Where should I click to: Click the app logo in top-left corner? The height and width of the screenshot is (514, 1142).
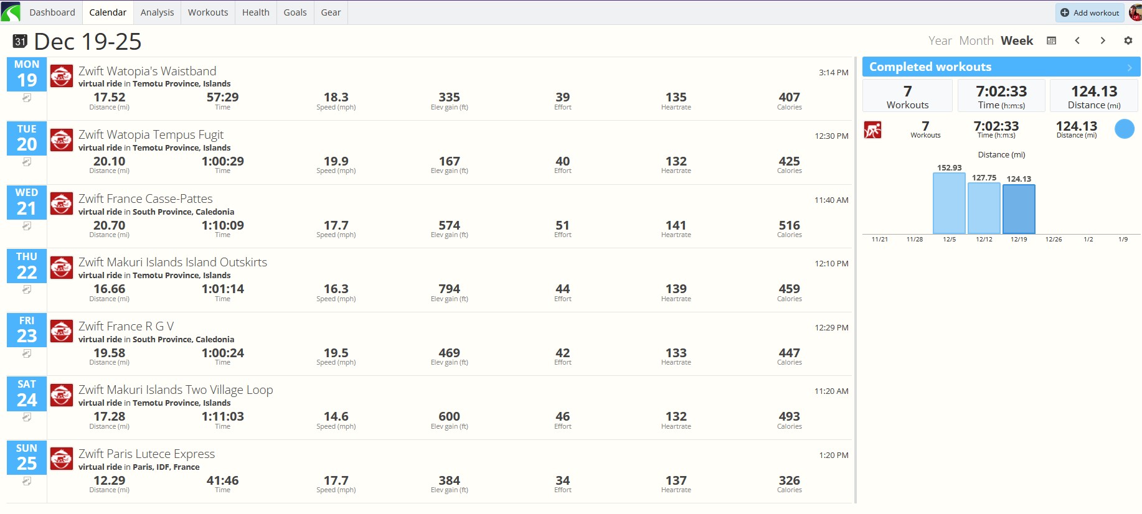point(11,12)
